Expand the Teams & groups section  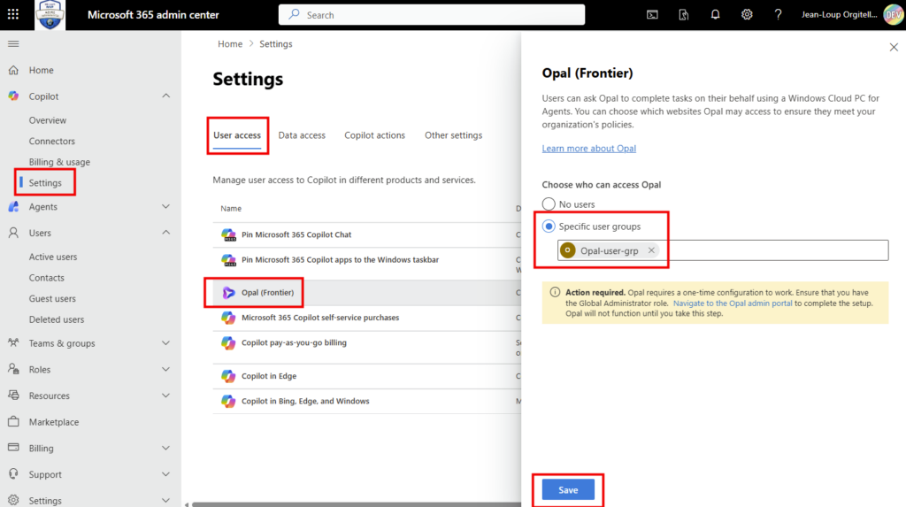165,343
